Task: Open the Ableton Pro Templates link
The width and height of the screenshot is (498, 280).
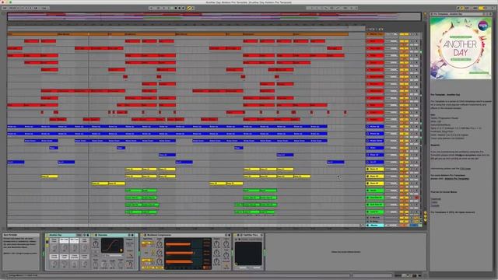Action: 457,179
